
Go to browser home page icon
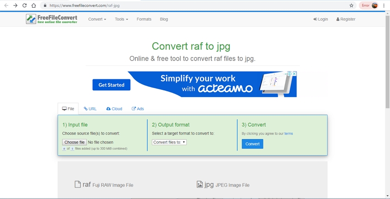[33, 6]
